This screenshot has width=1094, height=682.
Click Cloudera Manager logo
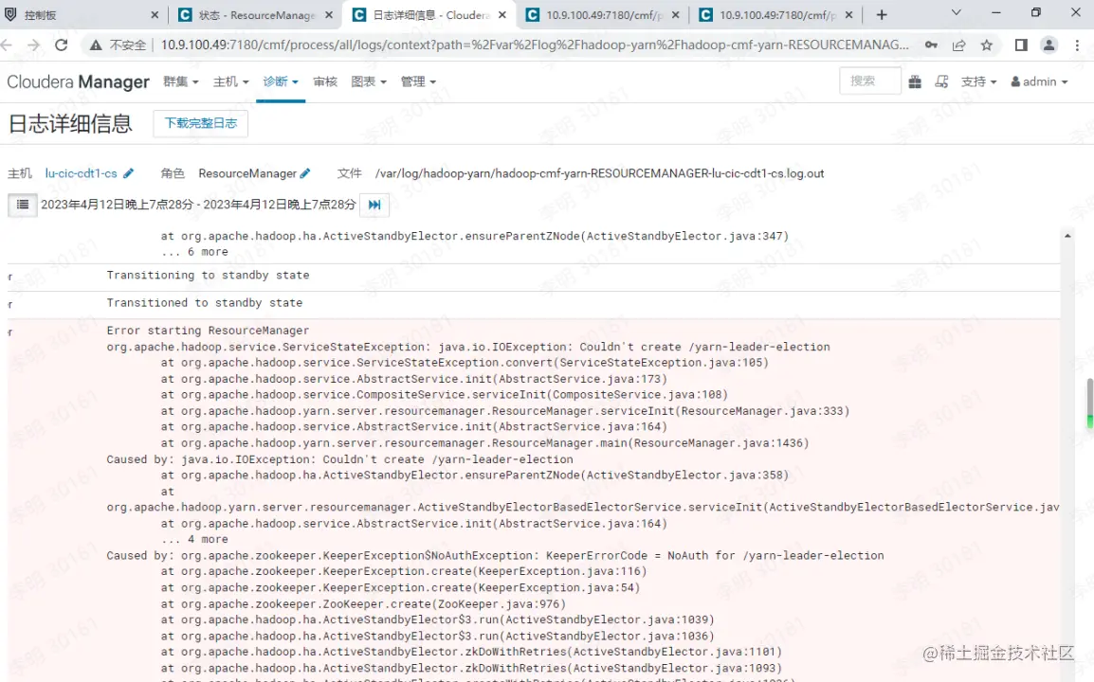[78, 81]
